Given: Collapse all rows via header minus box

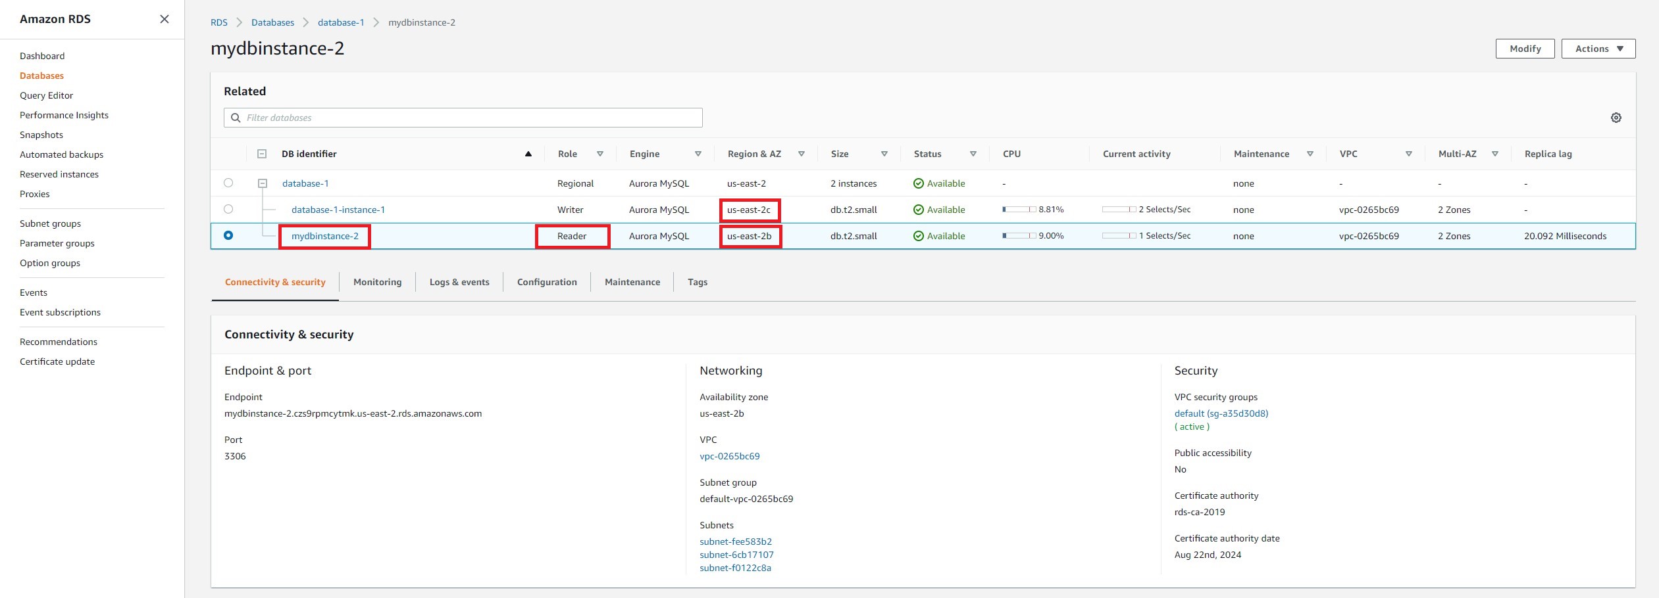Looking at the screenshot, I should click(x=262, y=154).
